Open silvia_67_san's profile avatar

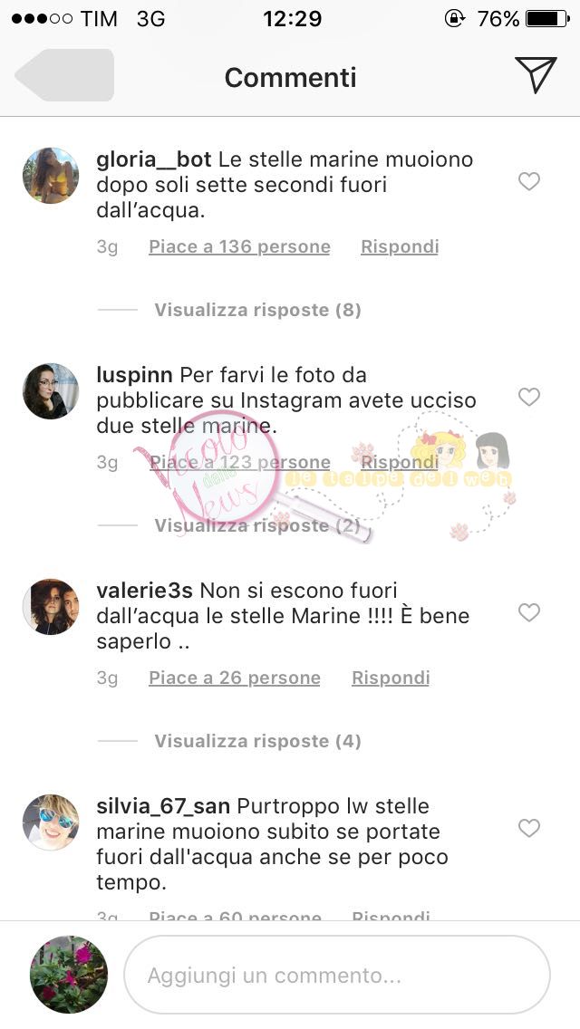point(51,822)
